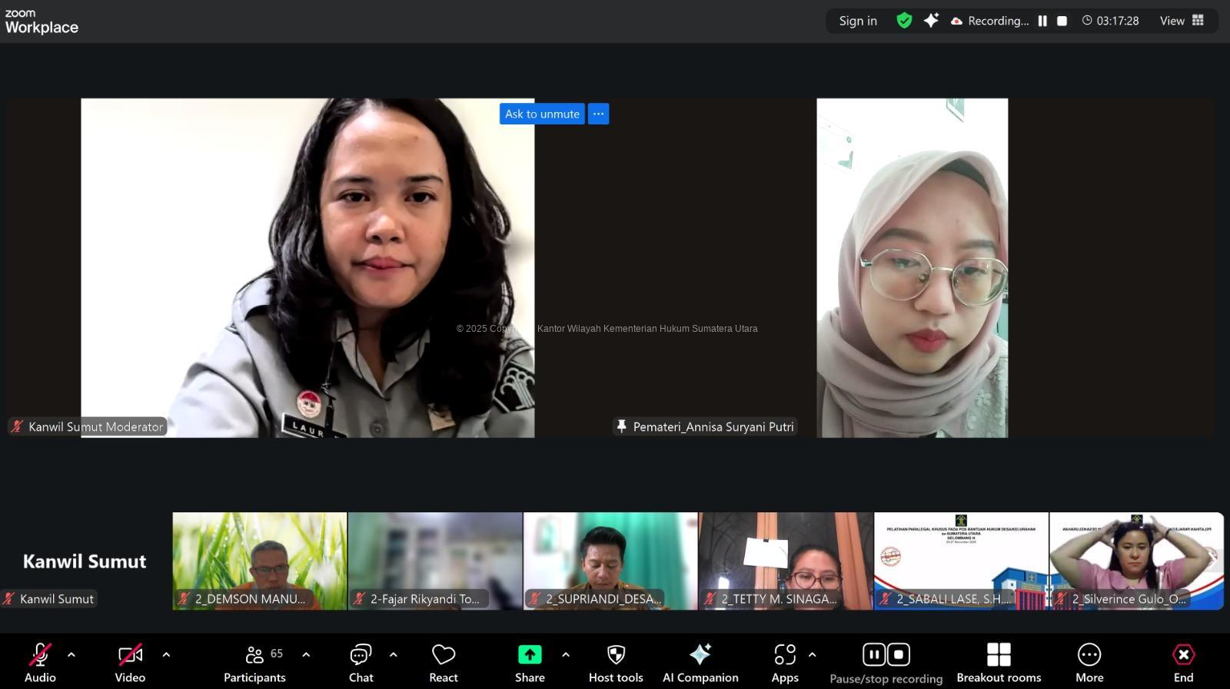
Task: Open the Chat panel
Action: [x=361, y=663]
